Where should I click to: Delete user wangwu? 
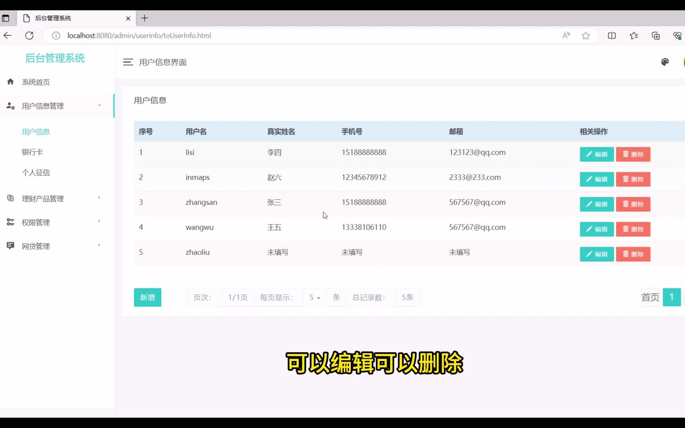pos(633,229)
